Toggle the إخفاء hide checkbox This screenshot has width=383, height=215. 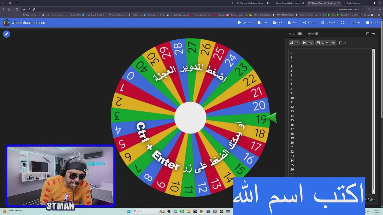368,34
